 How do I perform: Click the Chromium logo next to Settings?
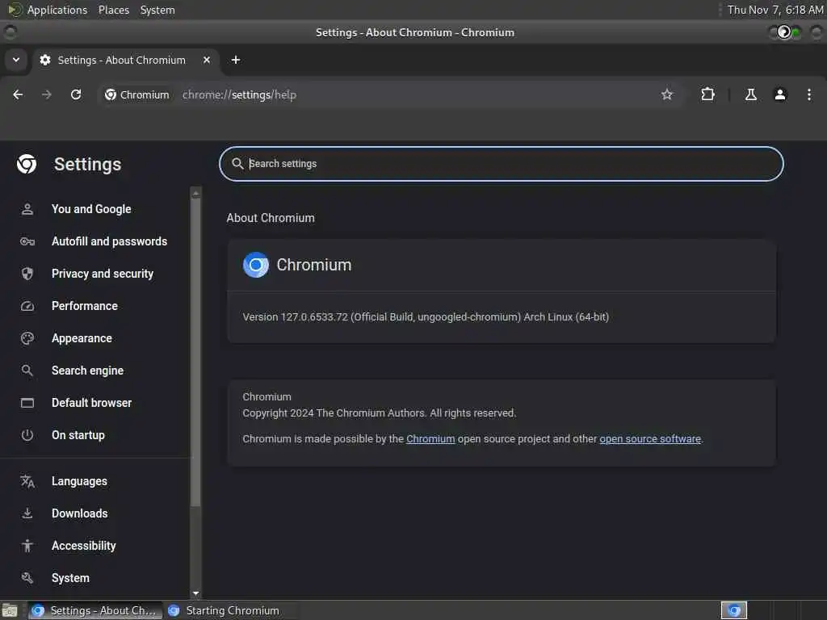[x=27, y=164]
